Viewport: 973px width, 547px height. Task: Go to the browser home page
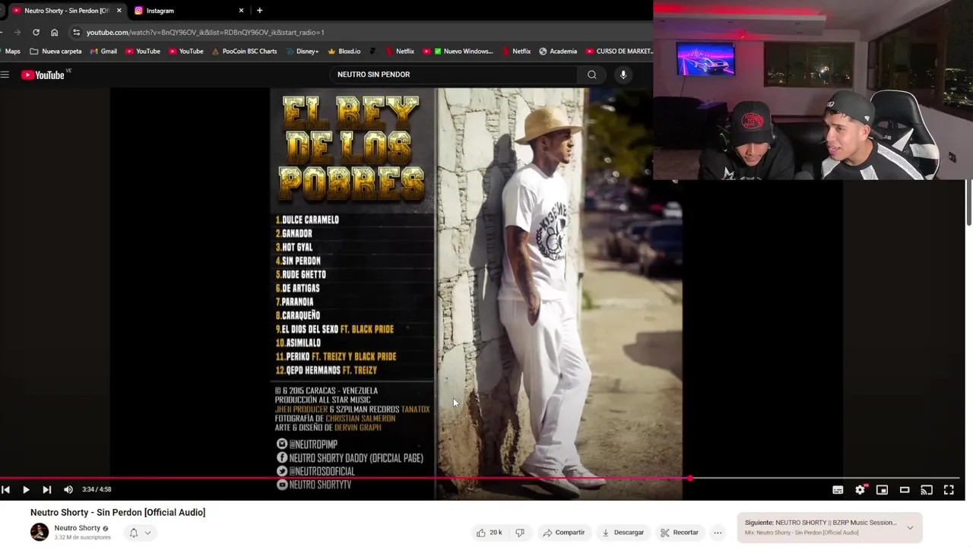tap(54, 32)
